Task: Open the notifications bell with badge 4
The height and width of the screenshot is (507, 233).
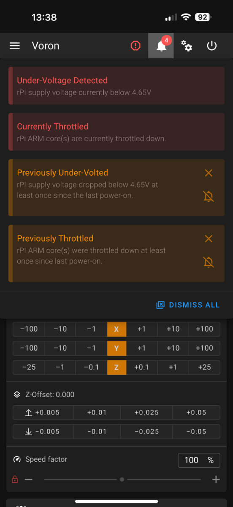Action: [161, 46]
